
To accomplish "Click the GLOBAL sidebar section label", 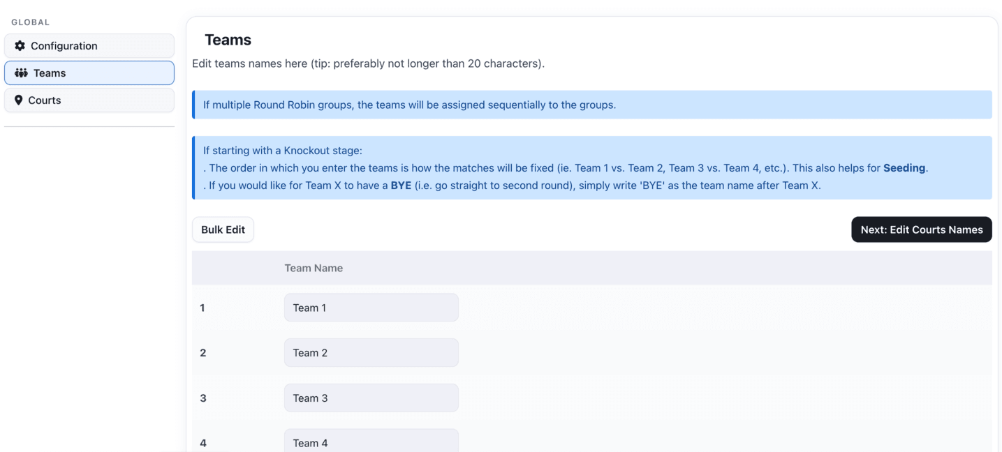I will pos(31,22).
